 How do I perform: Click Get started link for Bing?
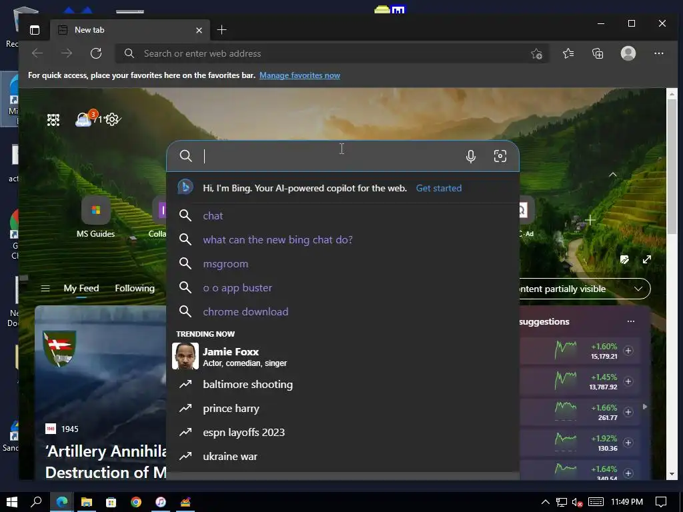point(439,188)
